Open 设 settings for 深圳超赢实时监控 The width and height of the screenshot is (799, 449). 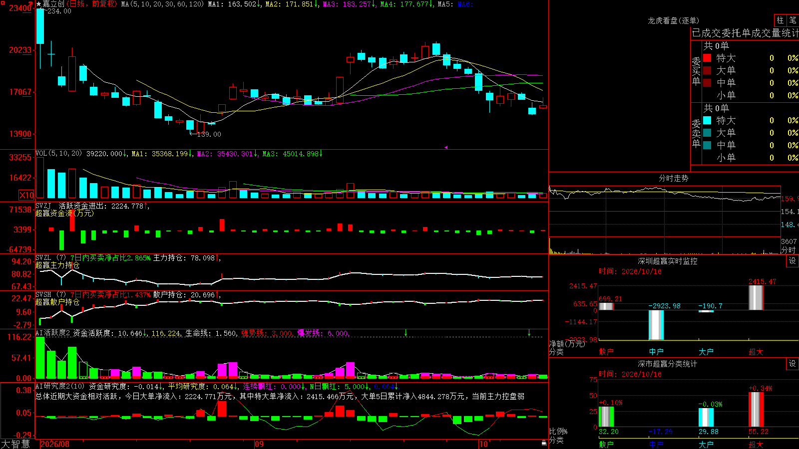coord(793,261)
